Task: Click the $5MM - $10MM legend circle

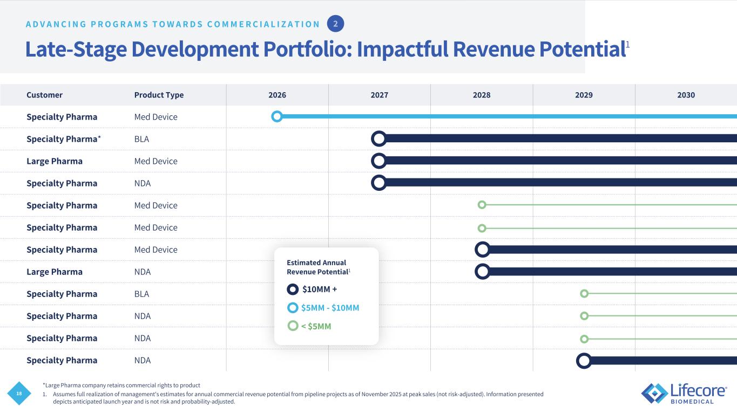Action: pos(293,308)
